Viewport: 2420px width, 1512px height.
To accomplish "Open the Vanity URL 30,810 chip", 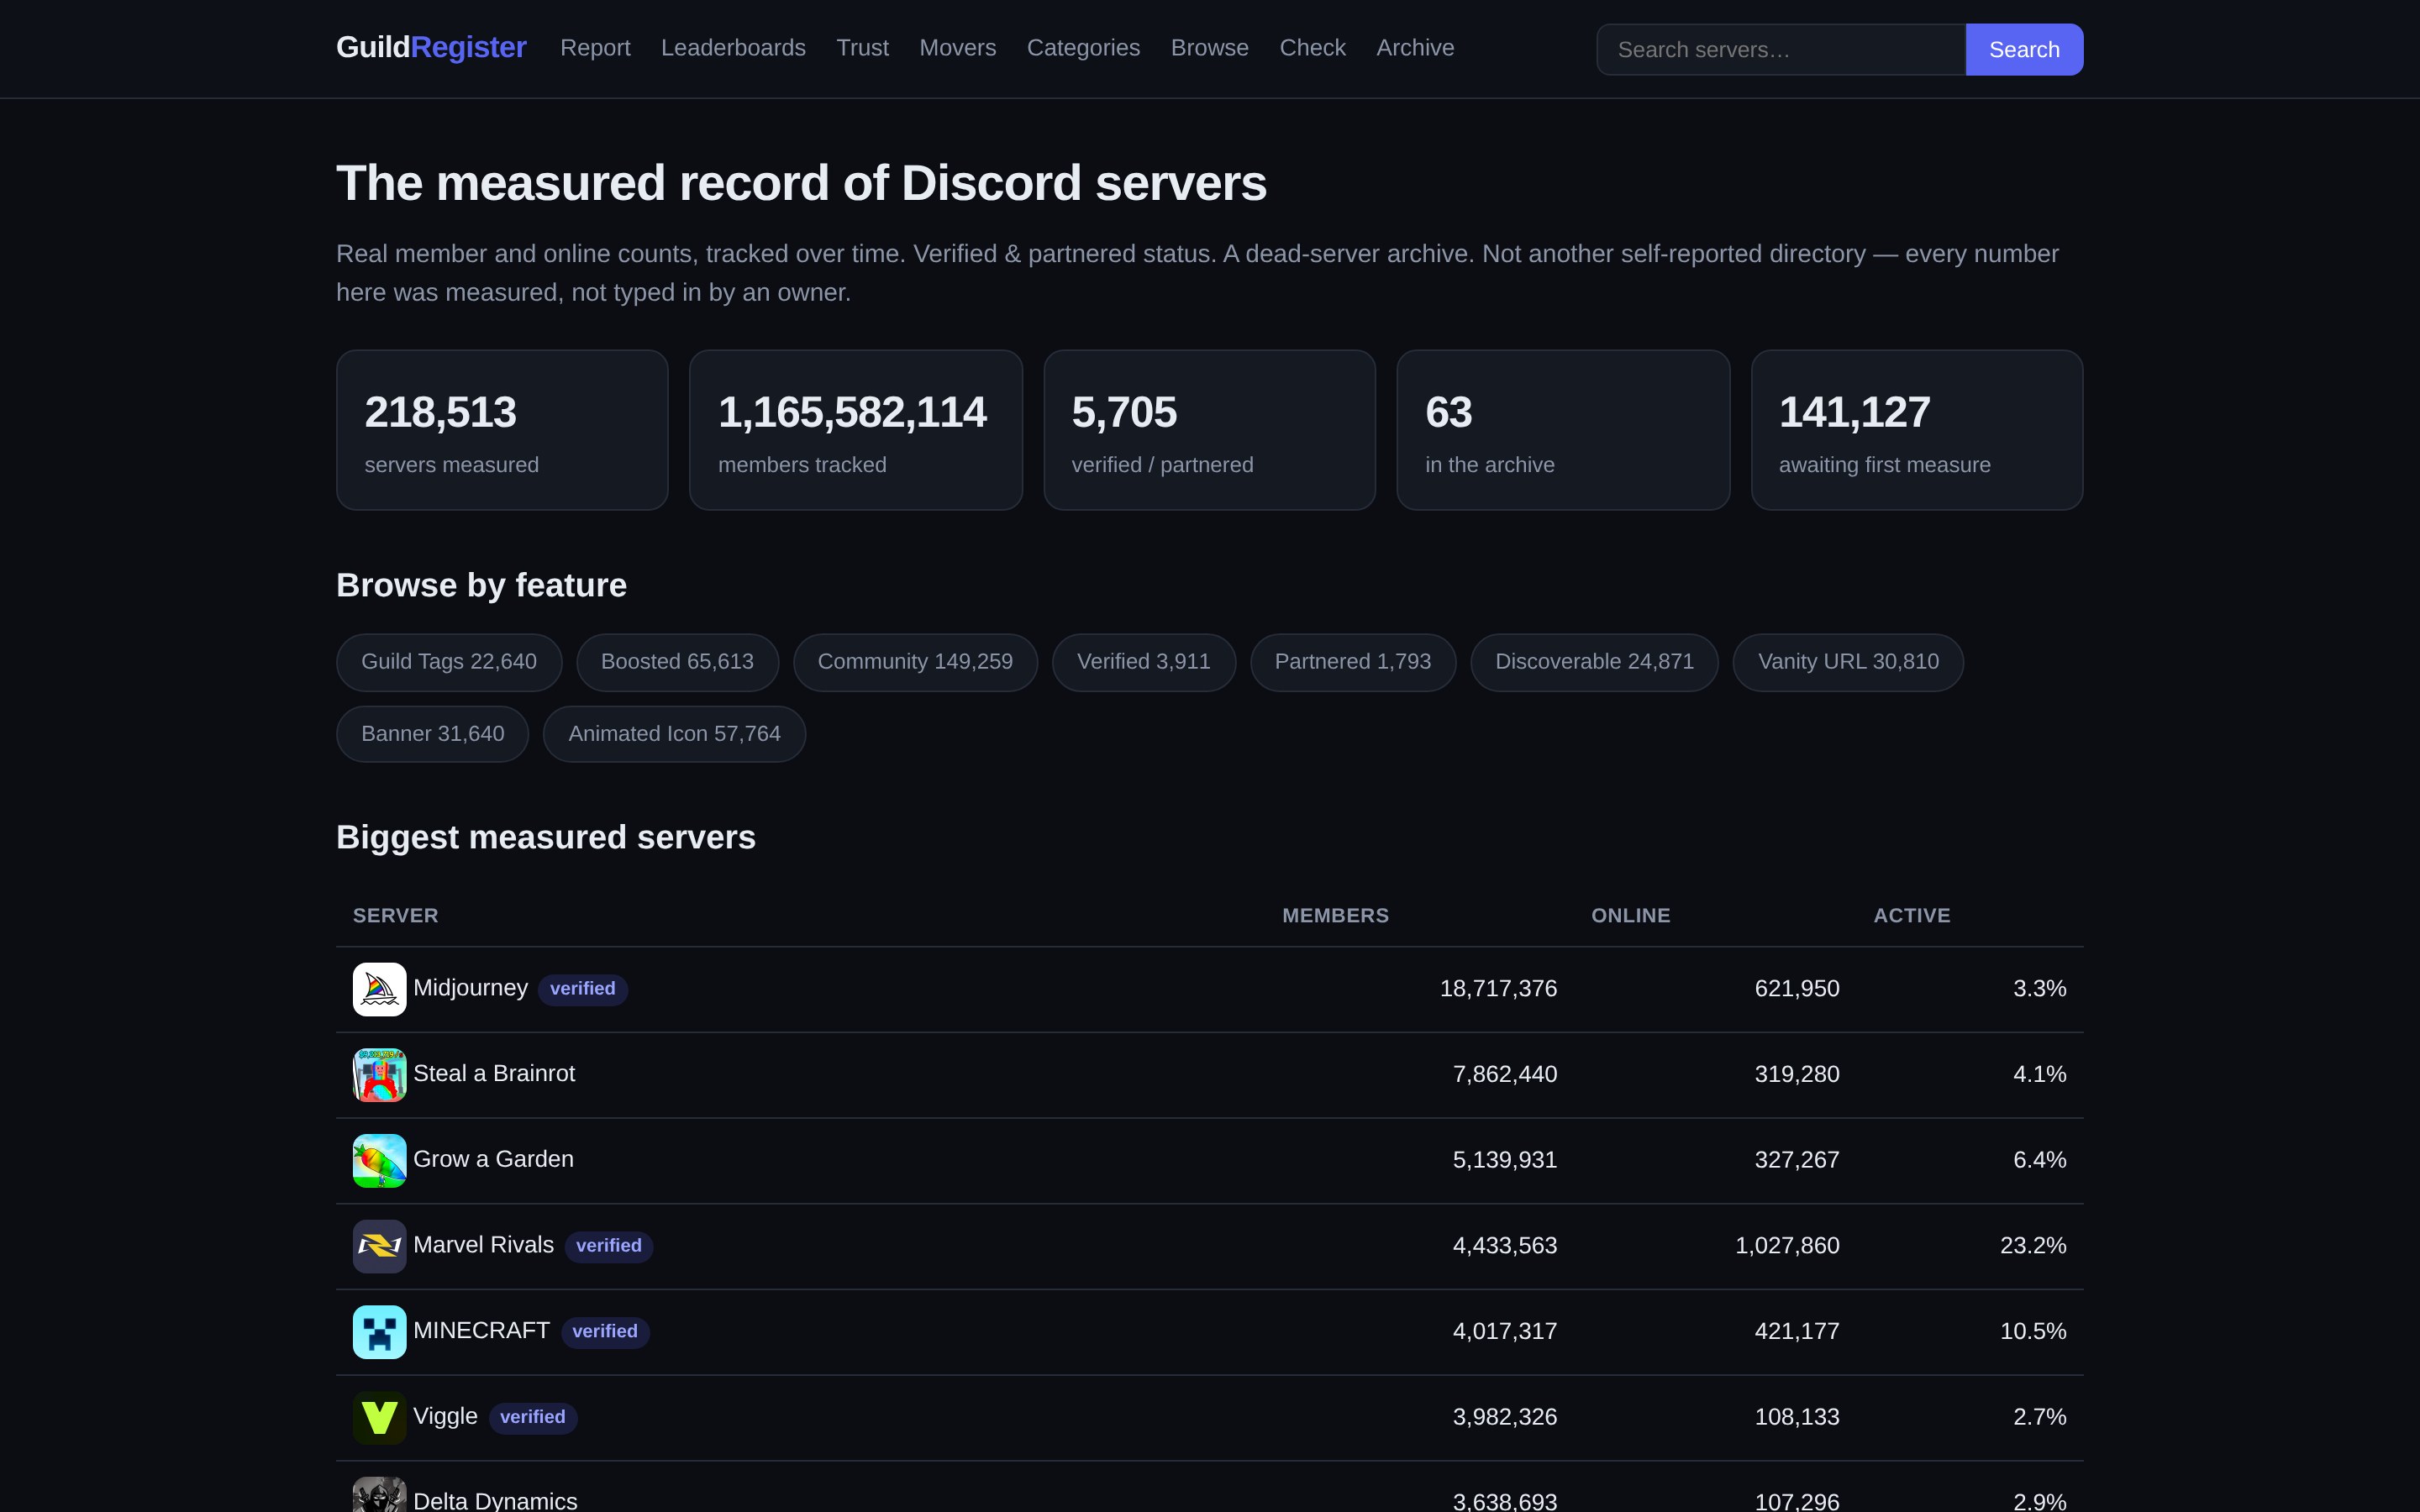I will [1848, 662].
